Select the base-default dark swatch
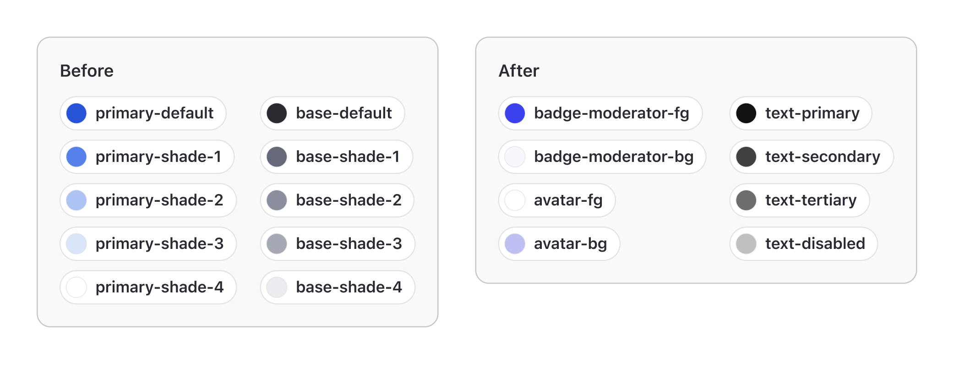Image resolution: width=954 pixels, height=372 pixels. point(277,113)
